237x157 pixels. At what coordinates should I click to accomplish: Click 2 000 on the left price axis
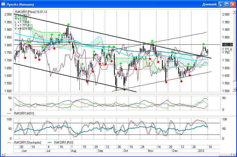pos(8,14)
